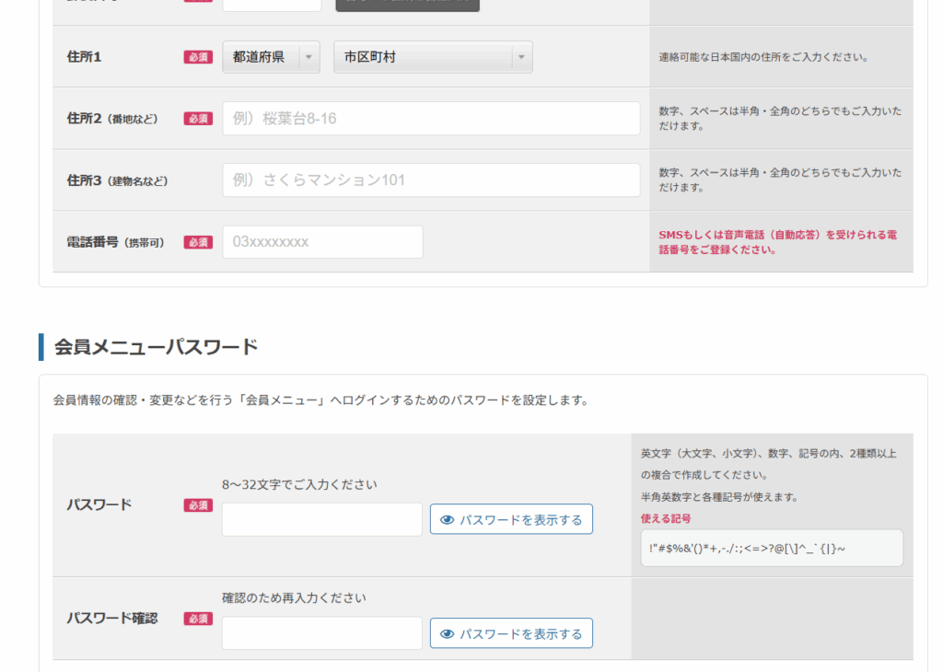Click the red SMS phone registration notice
This screenshot has height=672, width=943.
(x=778, y=242)
